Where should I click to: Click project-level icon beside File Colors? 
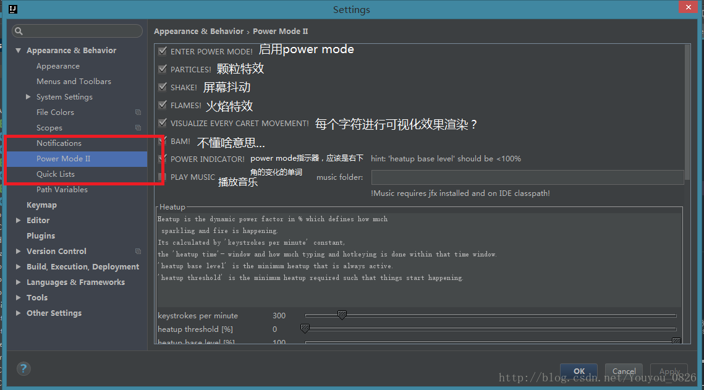pos(138,112)
